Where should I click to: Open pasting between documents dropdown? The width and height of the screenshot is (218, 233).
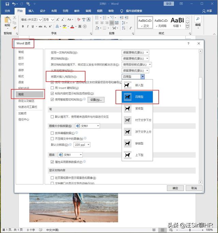[x=135, y=59]
